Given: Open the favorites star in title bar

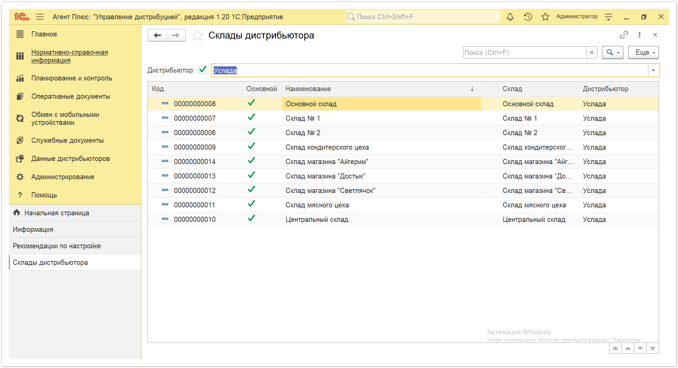Looking at the screenshot, I should click(x=545, y=17).
